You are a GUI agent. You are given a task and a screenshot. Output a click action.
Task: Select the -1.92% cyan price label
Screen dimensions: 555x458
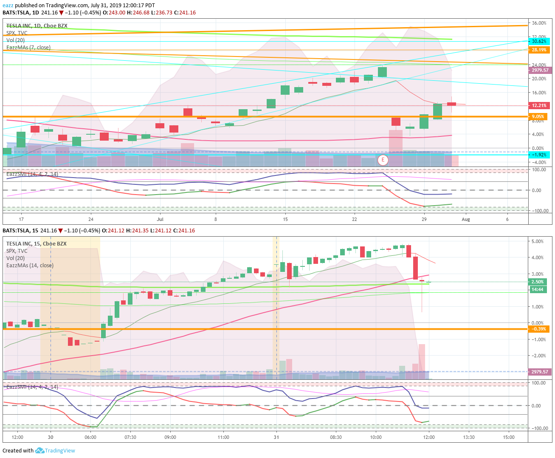pos(539,155)
